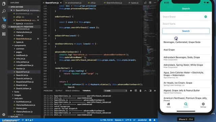Collapse the SNACKABILITY-FRONTEND folder section
Image resolution: width=216 pixels, height=122 pixels.
pos(9,27)
